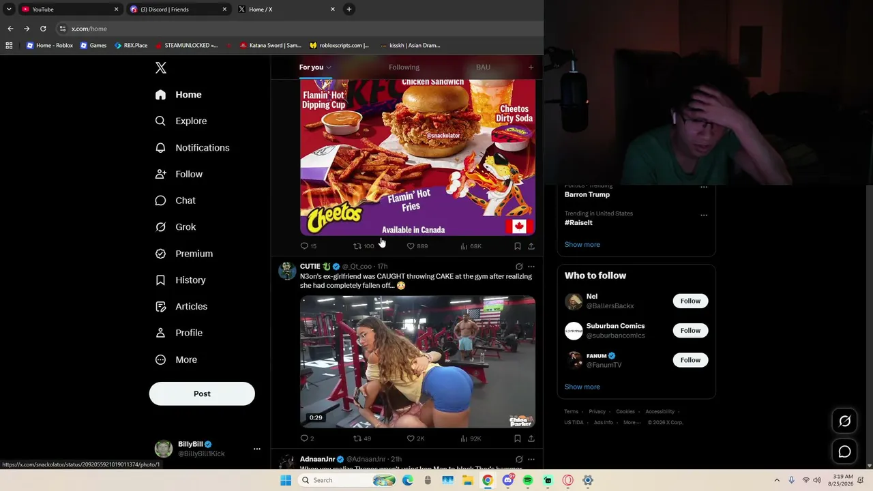The height and width of the screenshot is (491, 873).
Task: Add a new timeline tab with plus
Action: click(x=531, y=67)
